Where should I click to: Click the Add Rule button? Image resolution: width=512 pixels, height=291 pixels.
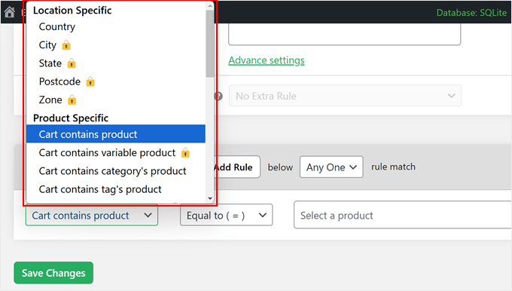[237, 167]
